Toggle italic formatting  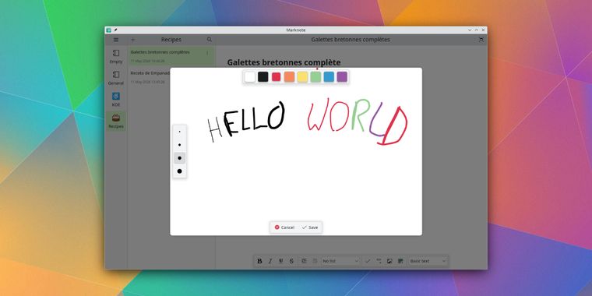(270, 261)
